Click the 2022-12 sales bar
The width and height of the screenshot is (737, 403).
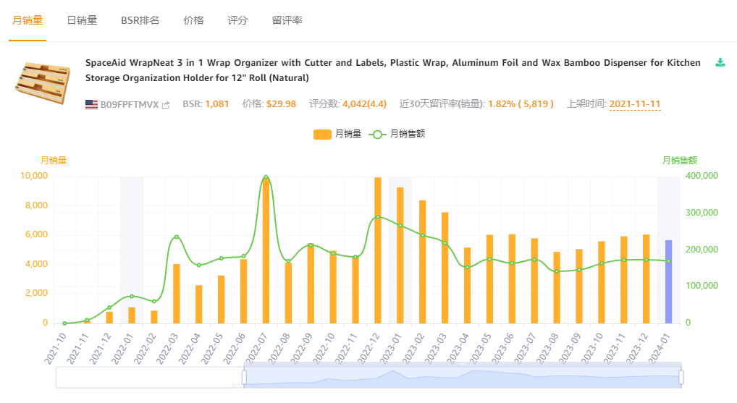point(378,250)
